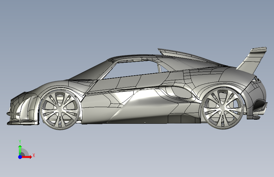Click the red X axis arrow of the triad
The width and height of the screenshot is (274, 177).
27,157
